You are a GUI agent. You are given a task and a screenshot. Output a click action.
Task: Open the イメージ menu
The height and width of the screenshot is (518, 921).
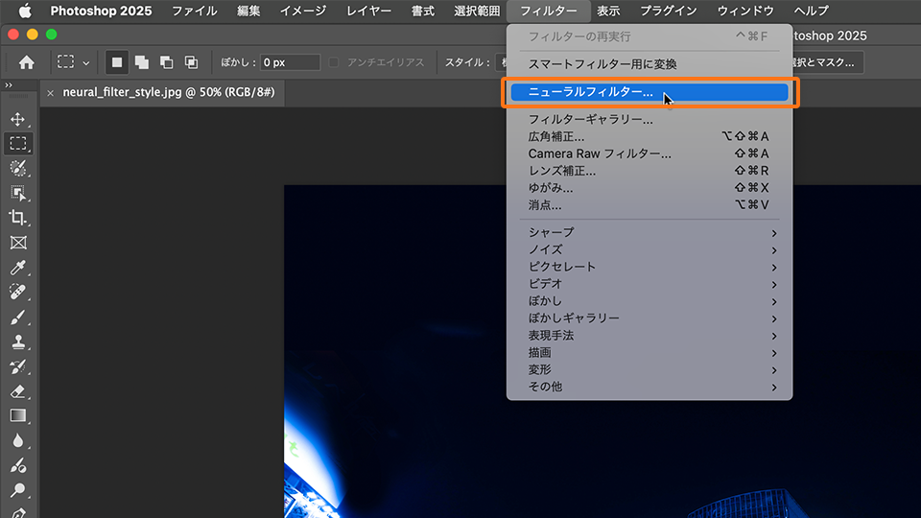click(303, 11)
